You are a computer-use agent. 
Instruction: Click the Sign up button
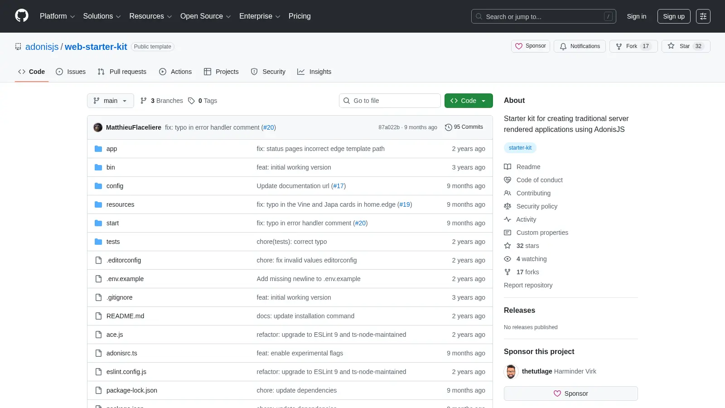(x=674, y=16)
